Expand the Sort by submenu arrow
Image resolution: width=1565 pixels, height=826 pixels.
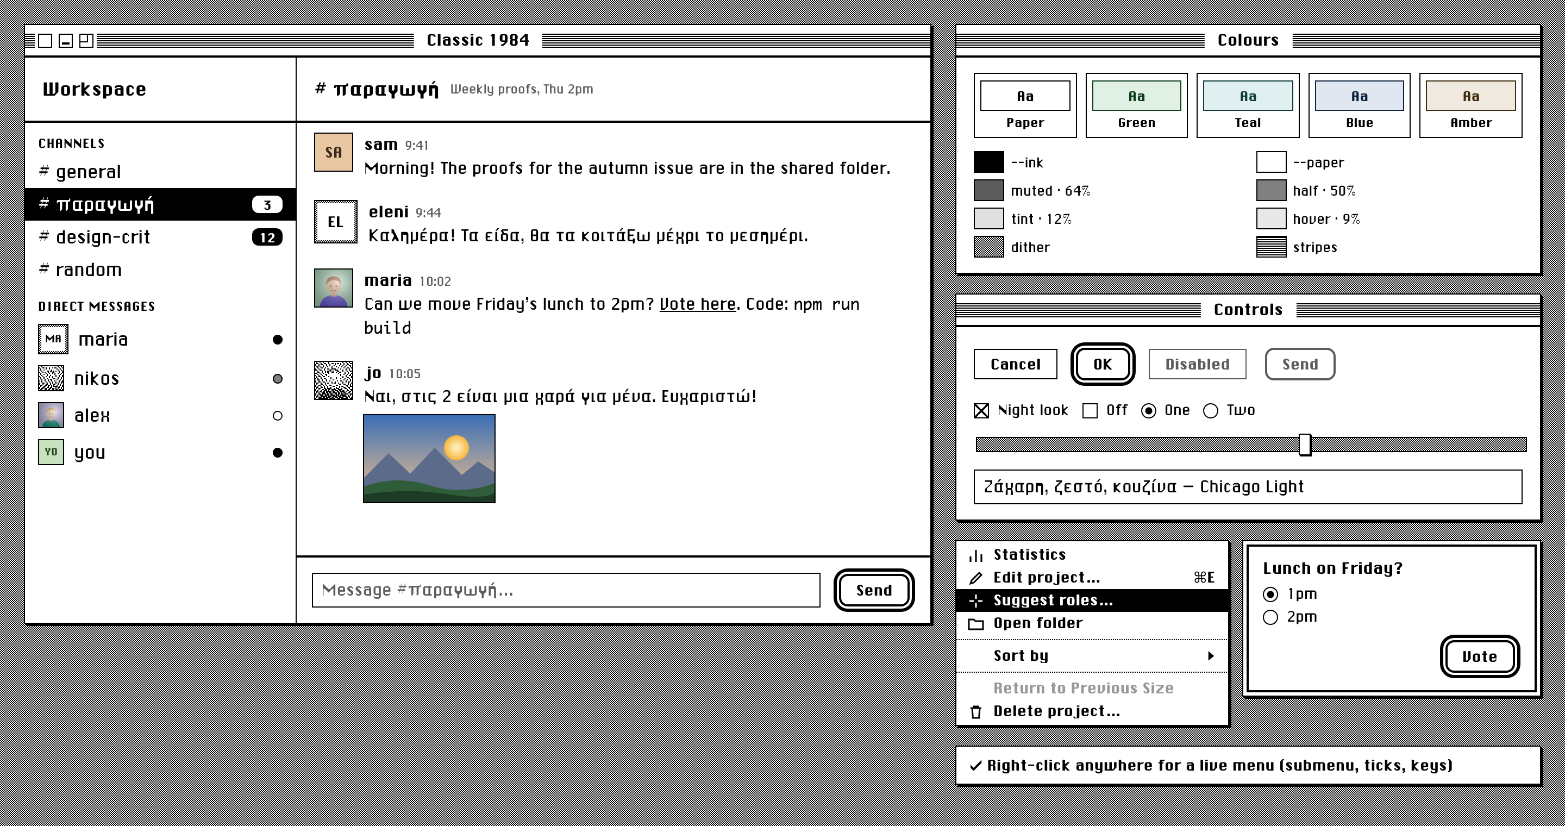(1211, 656)
